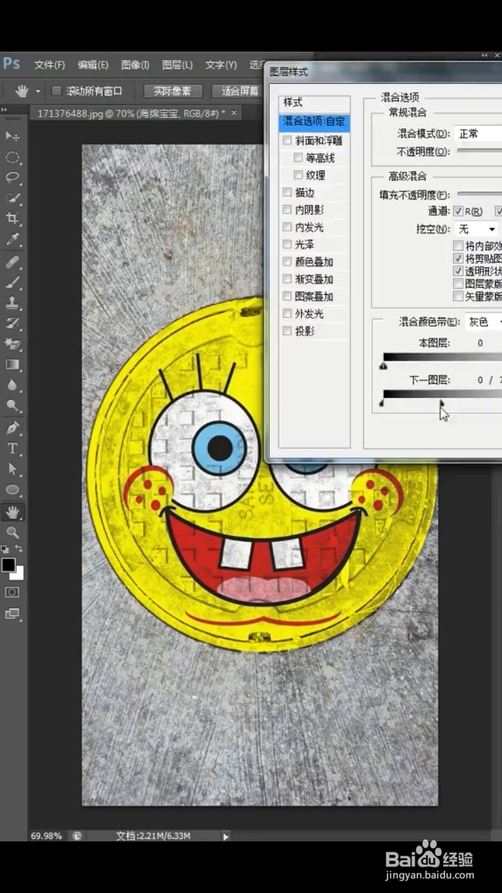This screenshot has height=893, width=502.
Task: Open the 文字(Y) menu
Action: pos(221,65)
